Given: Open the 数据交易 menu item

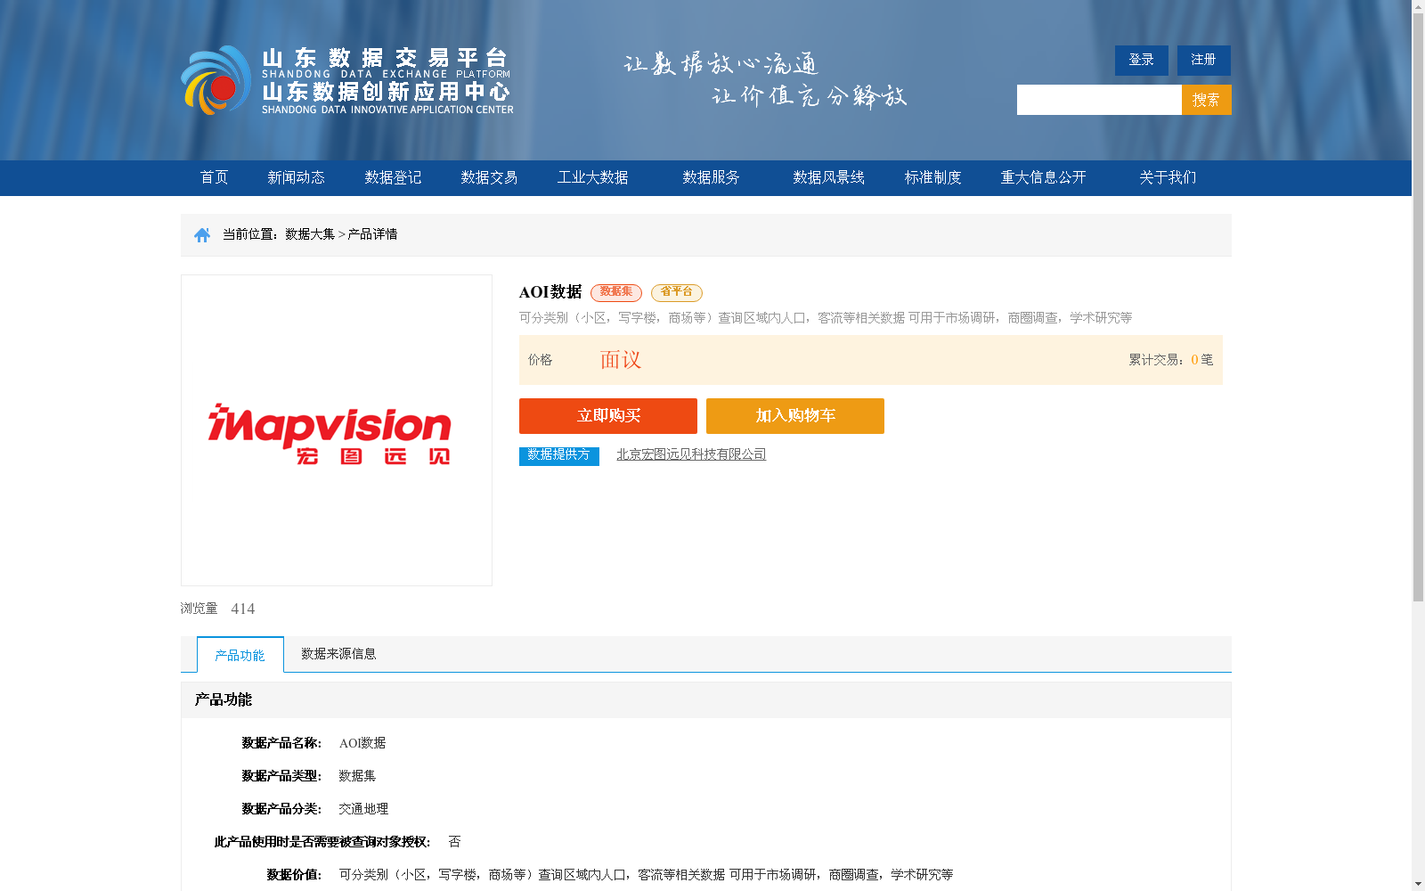Looking at the screenshot, I should tap(489, 177).
